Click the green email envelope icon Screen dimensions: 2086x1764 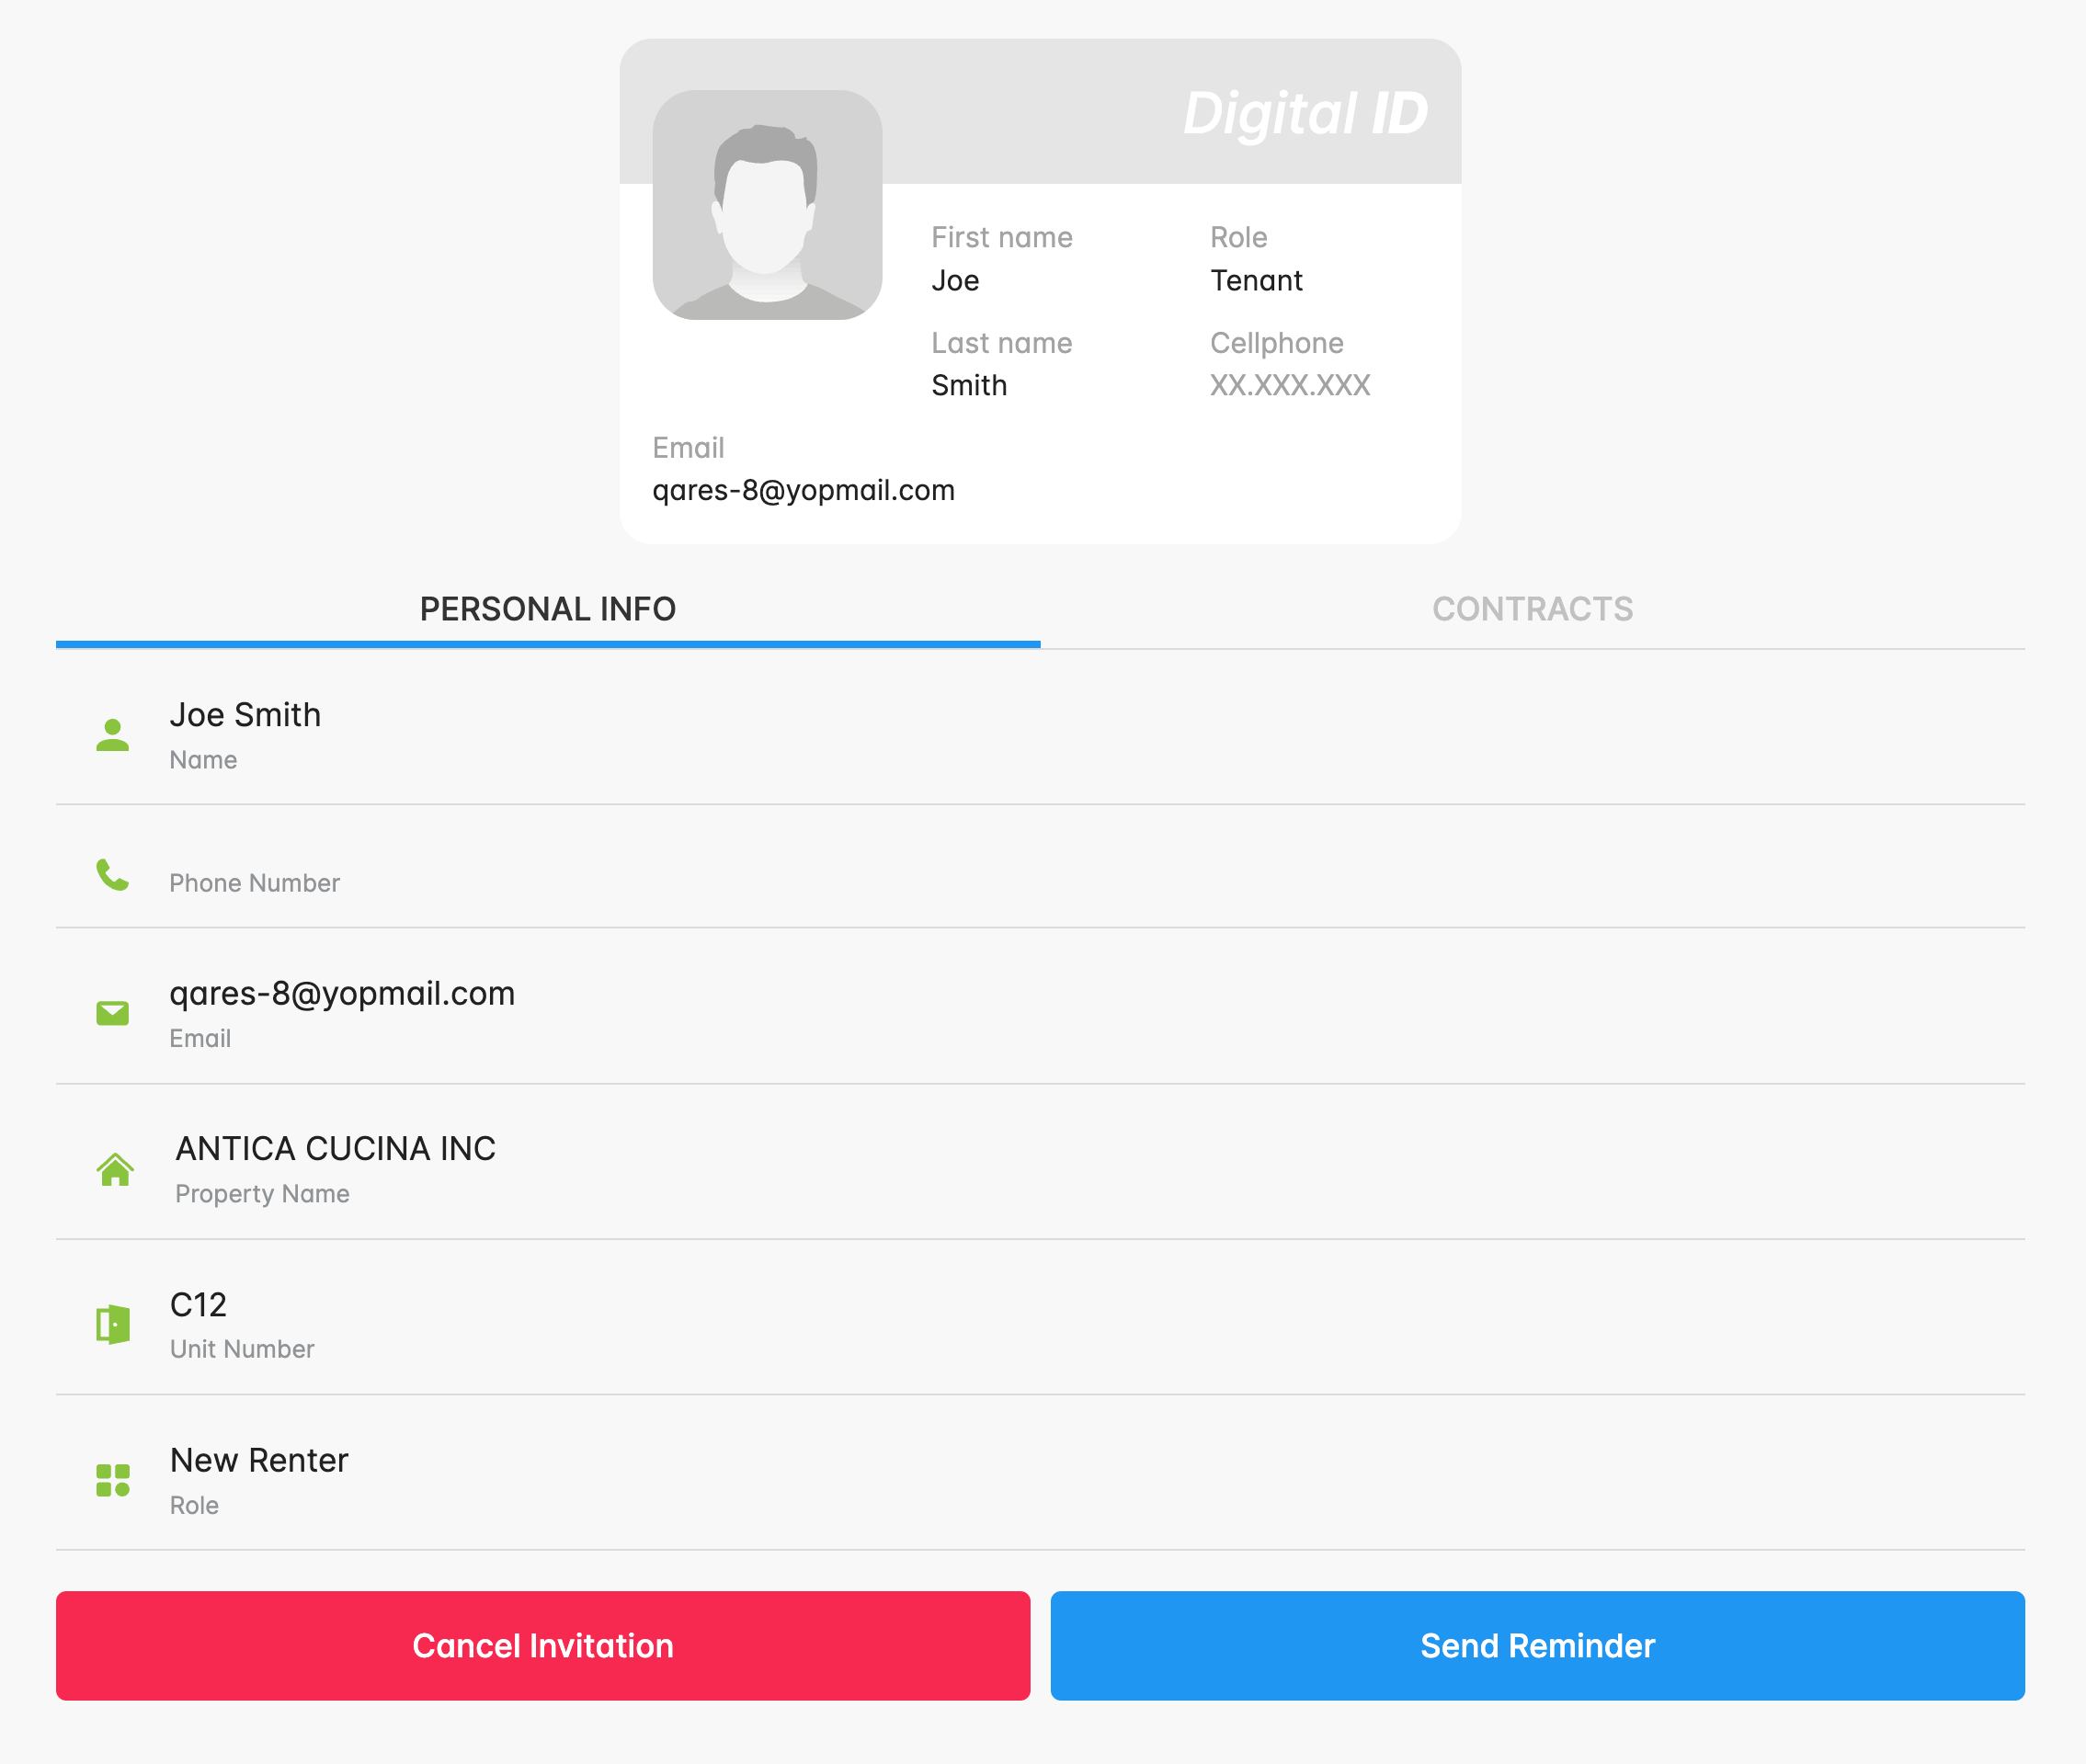112,1013
